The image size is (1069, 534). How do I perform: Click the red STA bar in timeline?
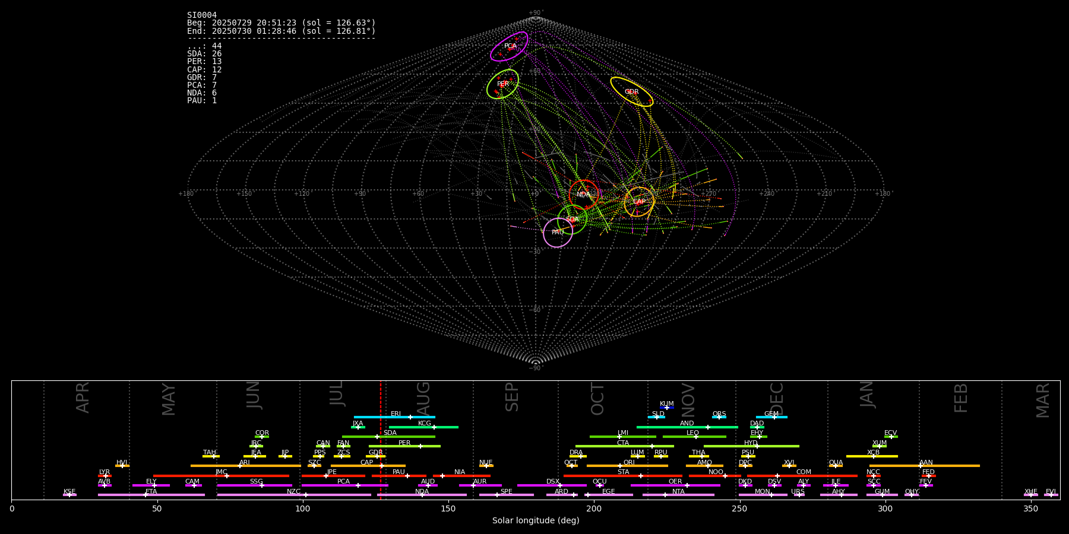[623, 476]
